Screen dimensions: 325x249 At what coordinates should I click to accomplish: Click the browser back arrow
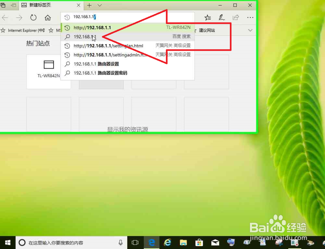(5, 18)
